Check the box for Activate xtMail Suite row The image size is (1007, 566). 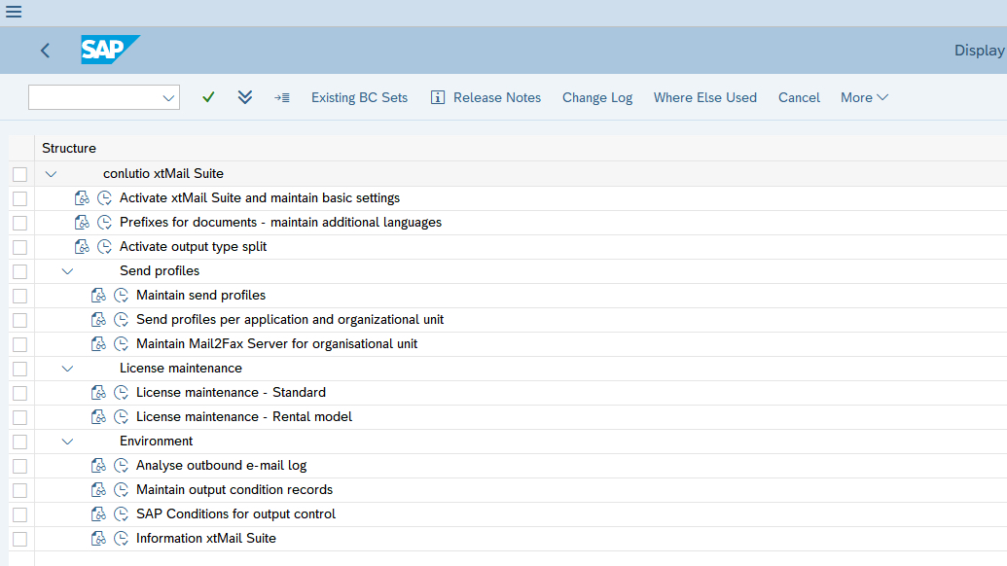[x=19, y=198]
